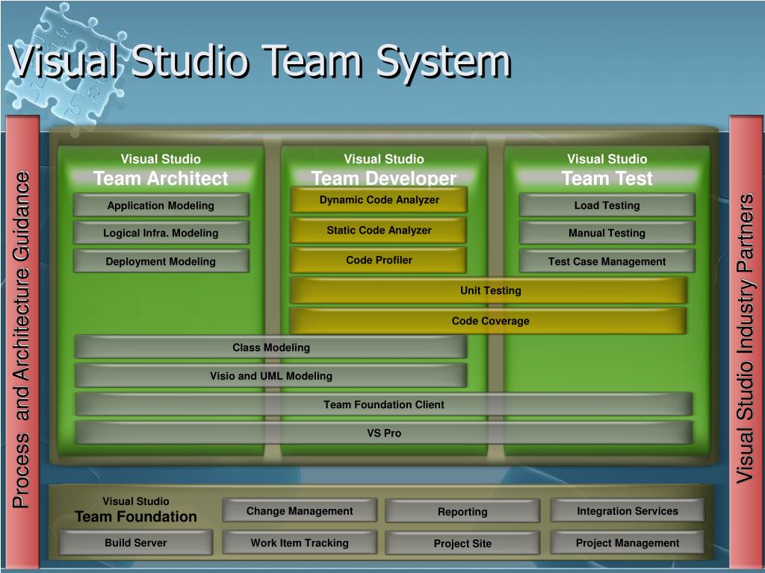Click the Visual Studio Team System title
This screenshot has width=765, height=573.
pos(259,61)
